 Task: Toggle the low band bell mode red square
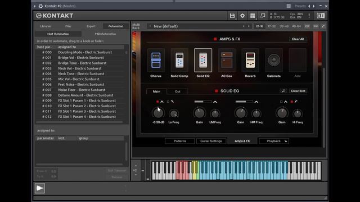pyautogui.click(x=157, y=102)
